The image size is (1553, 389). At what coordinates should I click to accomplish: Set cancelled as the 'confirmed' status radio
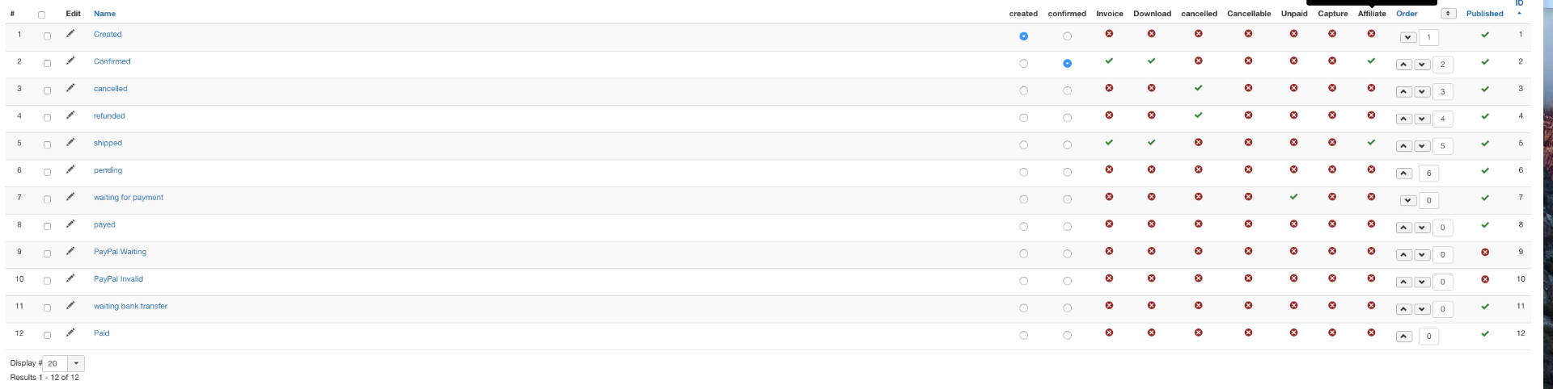(x=1067, y=91)
